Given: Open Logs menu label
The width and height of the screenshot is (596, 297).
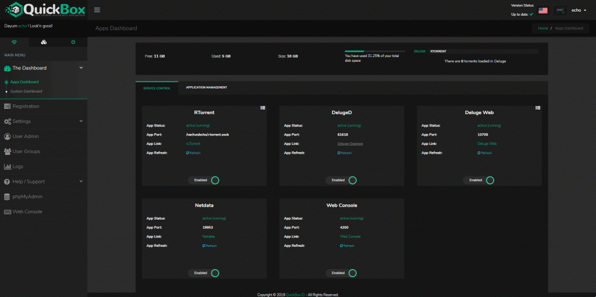Looking at the screenshot, I should click(x=18, y=167).
